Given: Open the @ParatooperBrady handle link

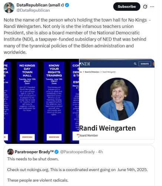Looking at the screenshot, I should click(77, 152).
